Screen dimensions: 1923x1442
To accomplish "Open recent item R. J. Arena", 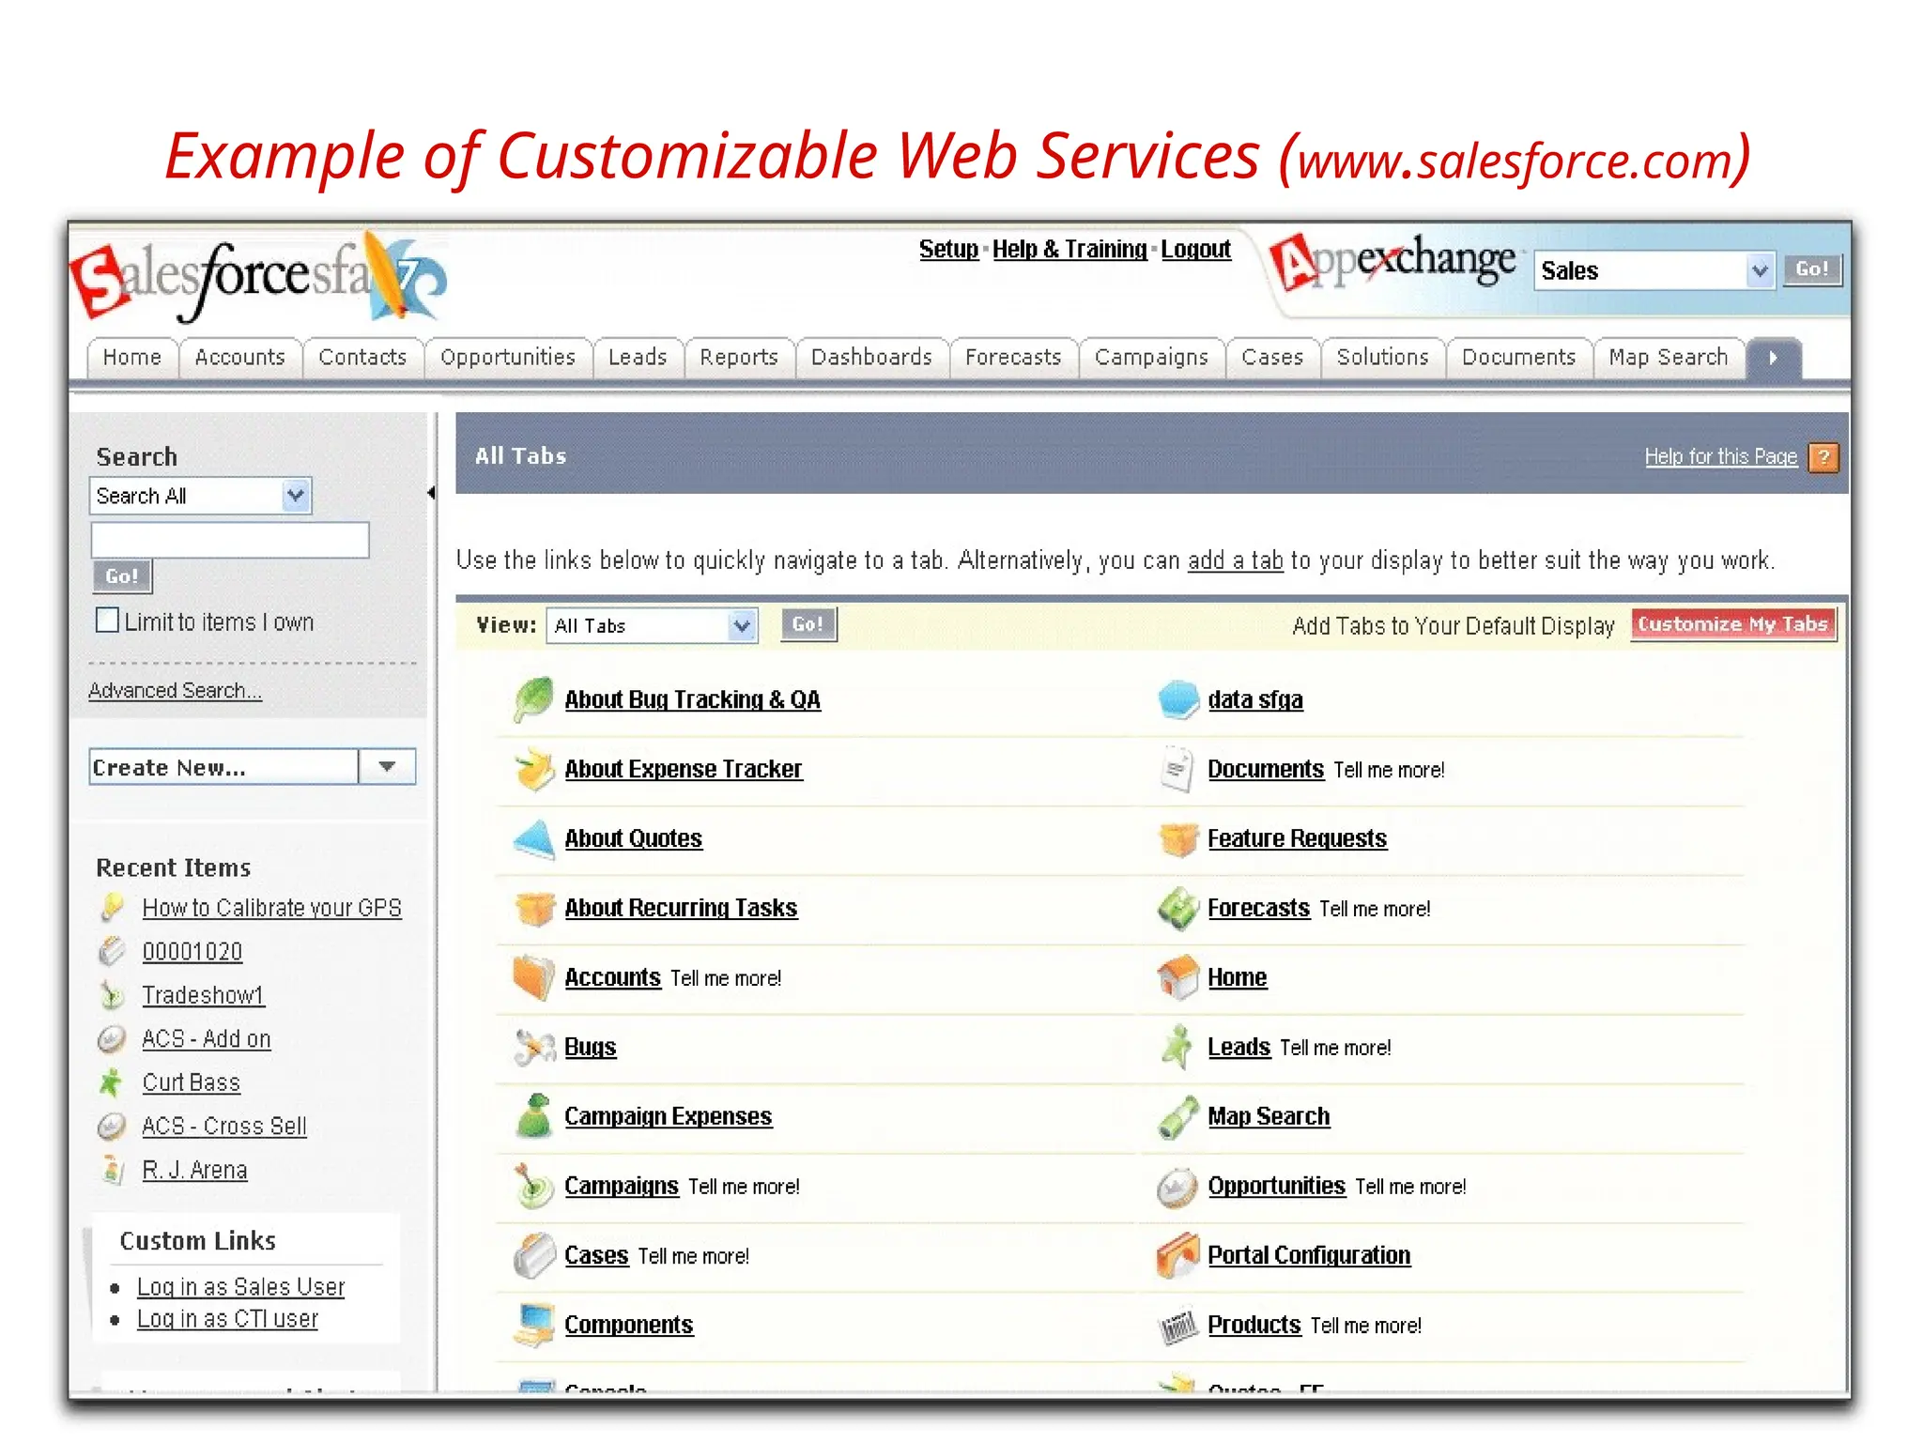I will click(195, 1171).
